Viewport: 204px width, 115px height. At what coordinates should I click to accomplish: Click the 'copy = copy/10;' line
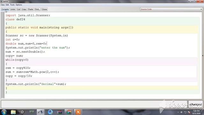(x=19, y=76)
